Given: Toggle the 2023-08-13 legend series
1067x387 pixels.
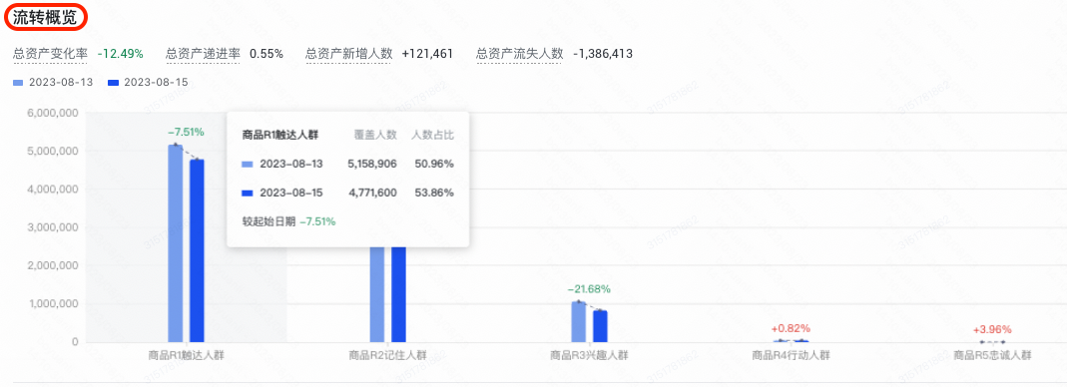Looking at the screenshot, I should (53, 83).
